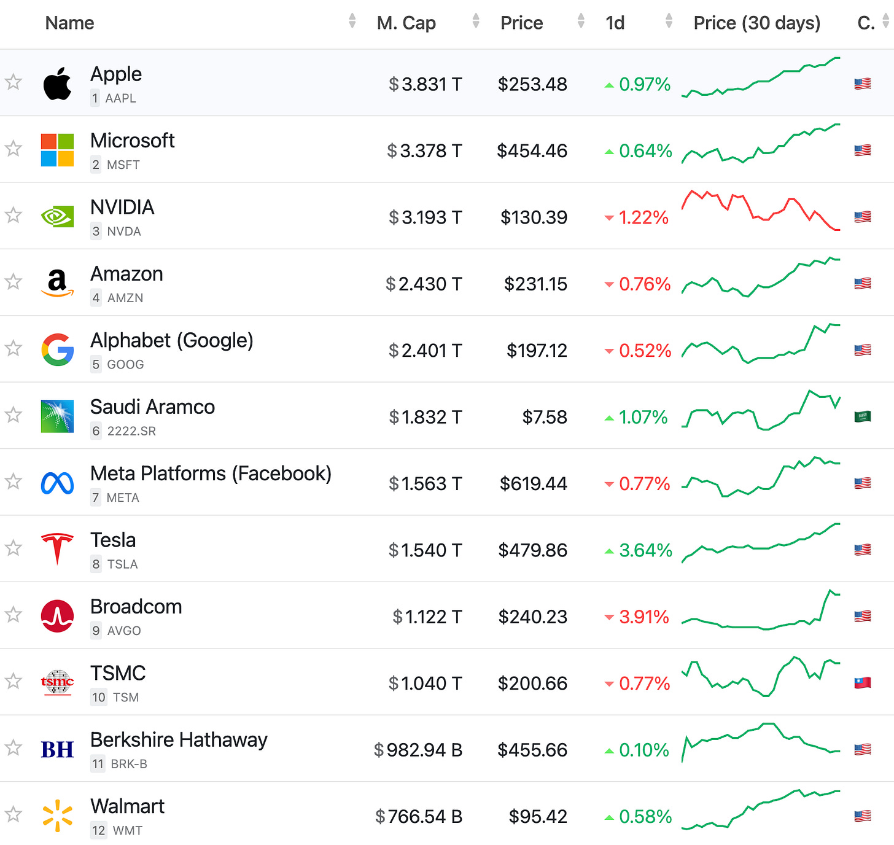Star Saudi Aramco as favorite

[14, 415]
